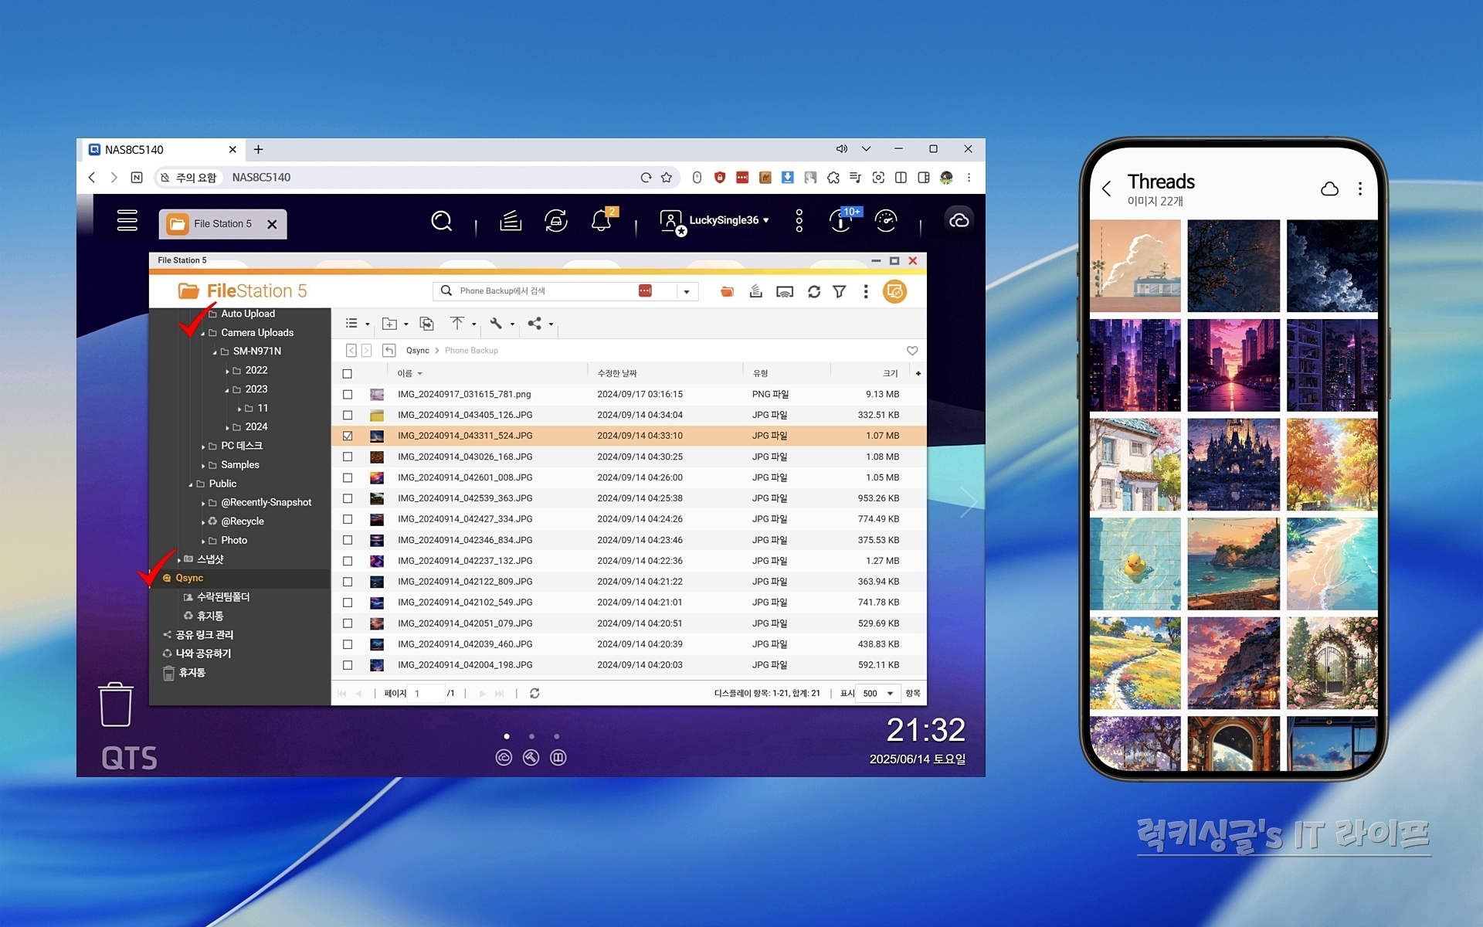Open the view mode list dropdown
This screenshot has height=927, width=1483.
(x=357, y=324)
